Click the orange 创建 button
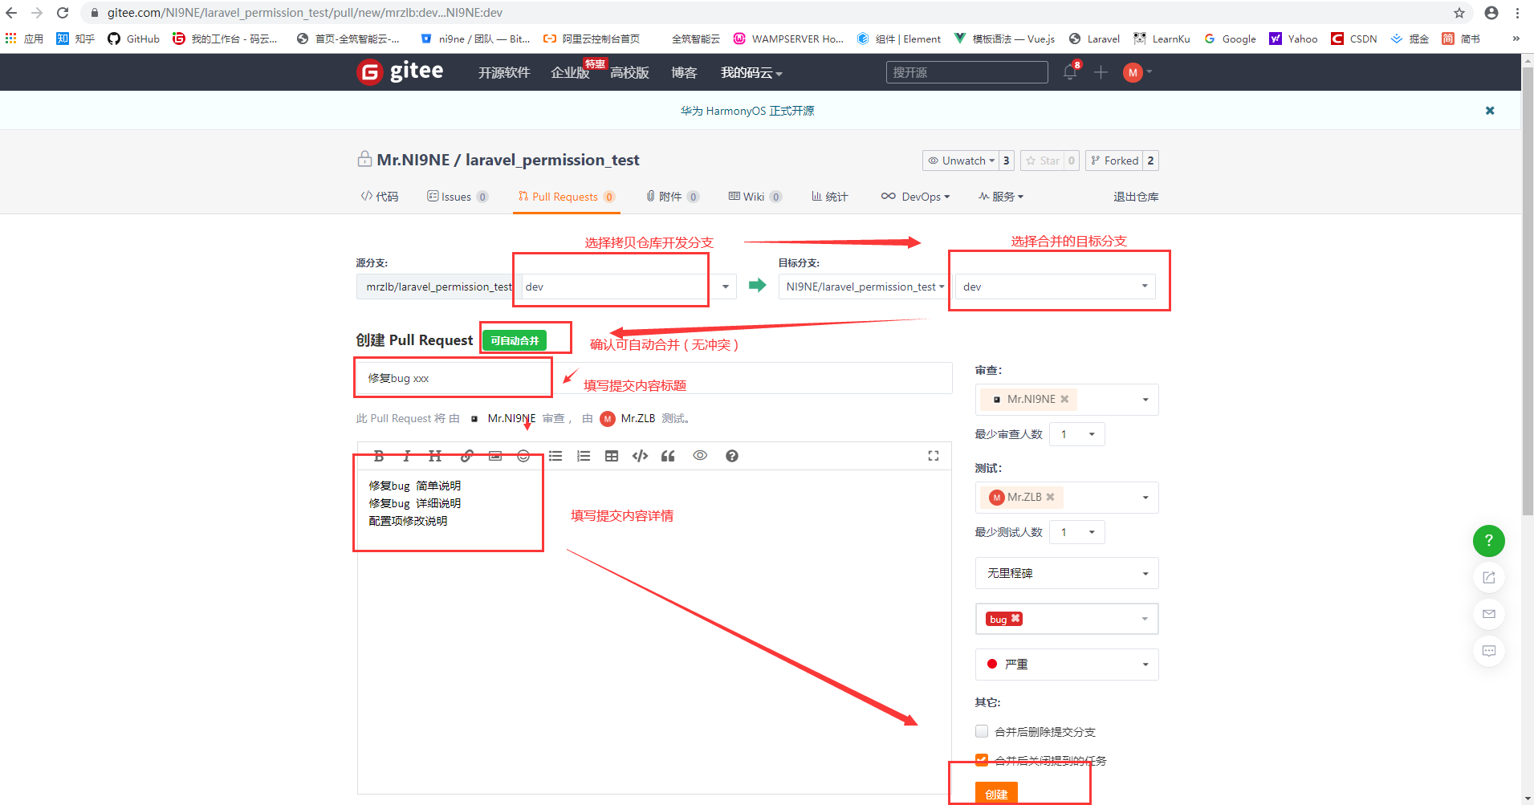1534x805 pixels. coord(996,793)
